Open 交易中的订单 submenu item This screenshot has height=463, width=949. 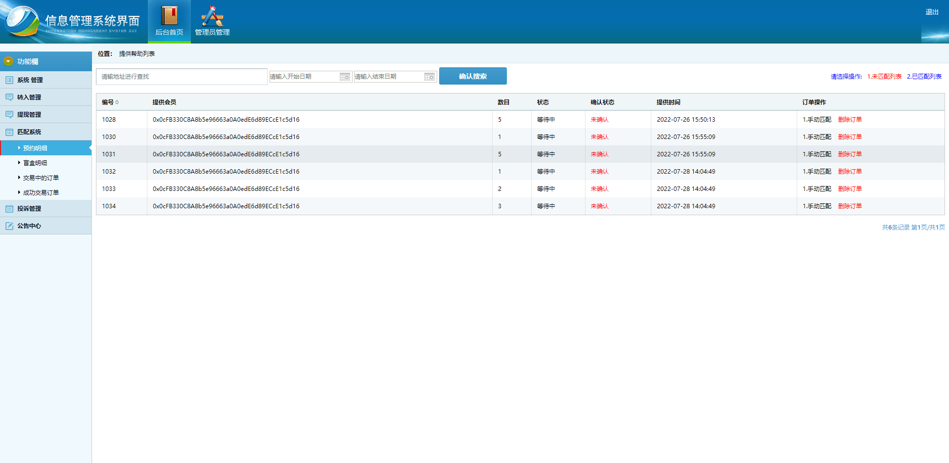click(x=41, y=178)
